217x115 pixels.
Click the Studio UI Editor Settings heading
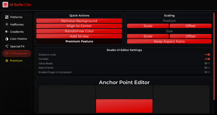124,50
